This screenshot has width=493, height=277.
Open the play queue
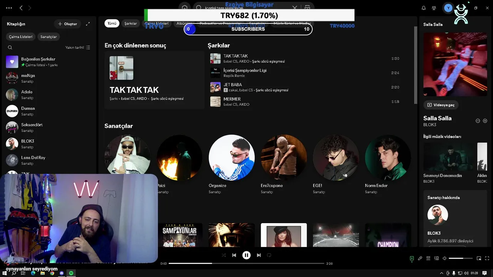pyautogui.click(x=428, y=259)
